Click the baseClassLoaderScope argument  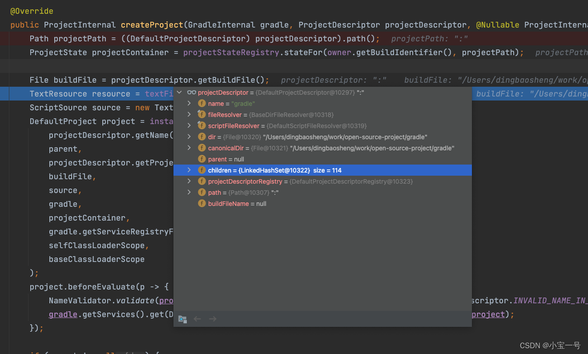(97, 259)
